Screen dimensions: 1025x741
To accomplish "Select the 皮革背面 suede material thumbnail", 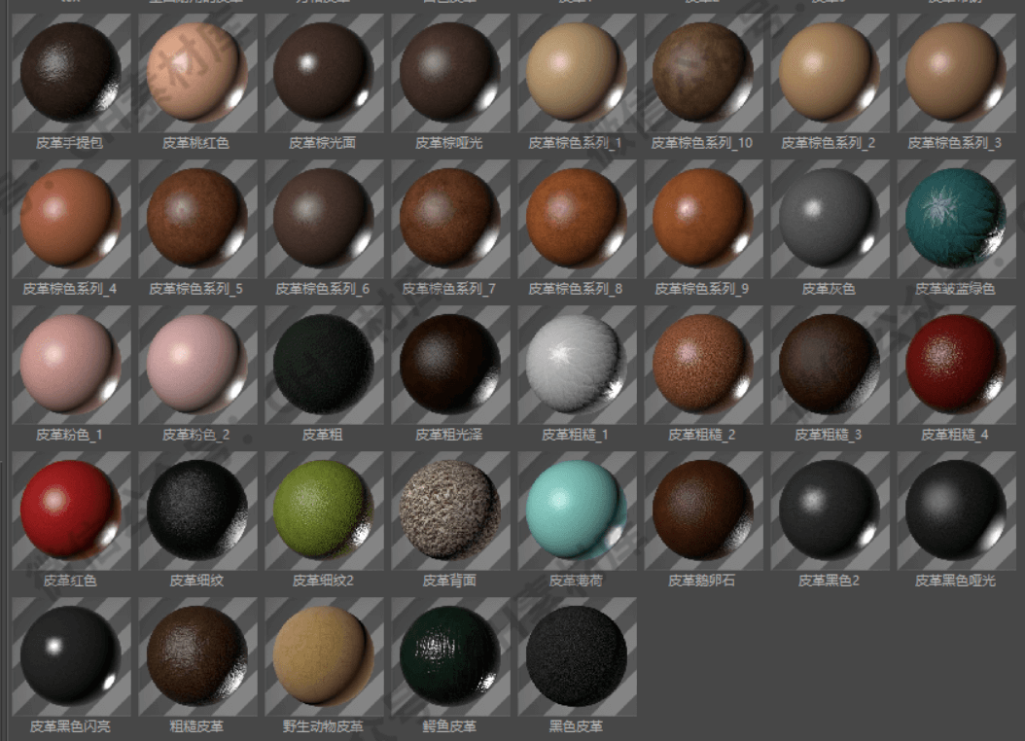I will point(449,511).
